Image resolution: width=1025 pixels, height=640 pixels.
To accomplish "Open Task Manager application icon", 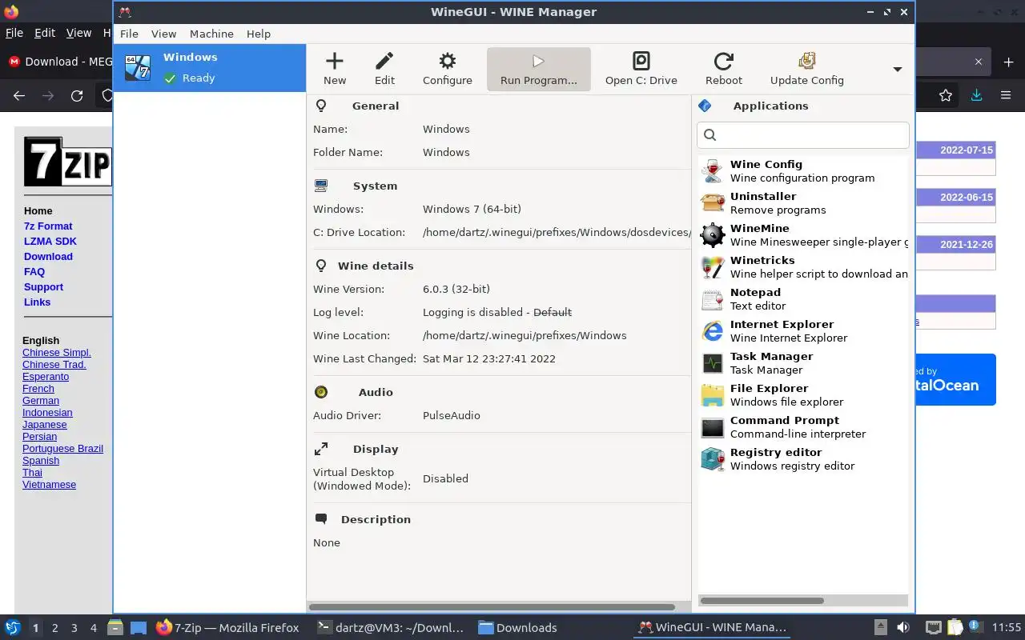I will [712, 362].
